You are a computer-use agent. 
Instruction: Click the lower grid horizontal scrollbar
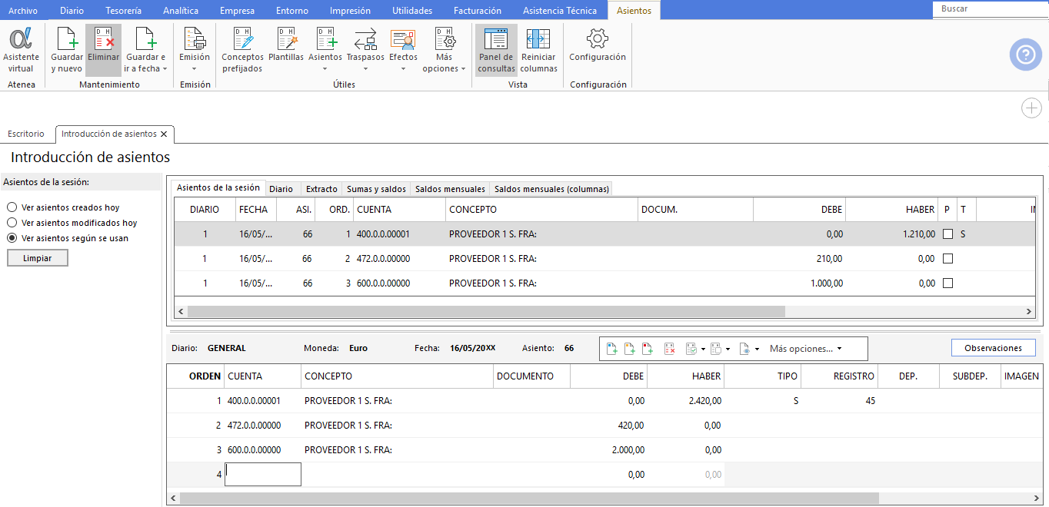pyautogui.click(x=529, y=498)
